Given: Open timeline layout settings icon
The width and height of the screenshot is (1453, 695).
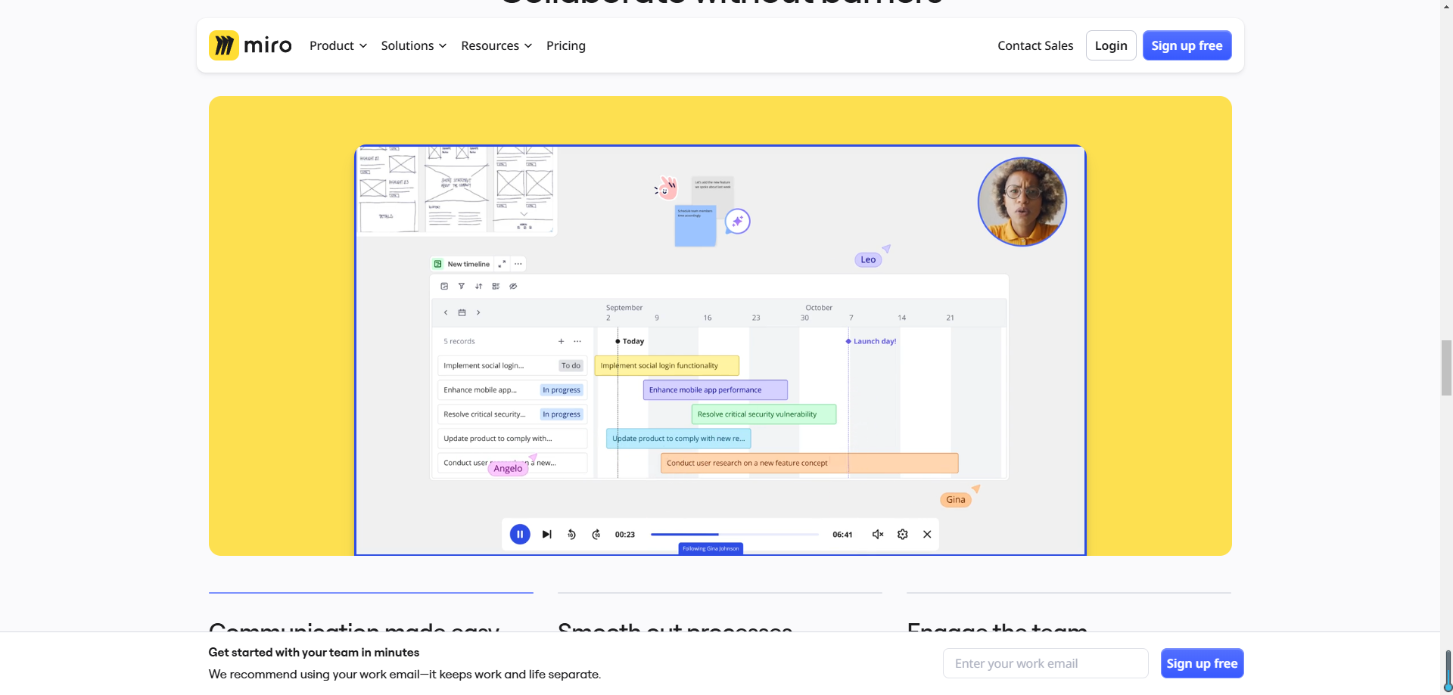Looking at the screenshot, I should 444,286.
